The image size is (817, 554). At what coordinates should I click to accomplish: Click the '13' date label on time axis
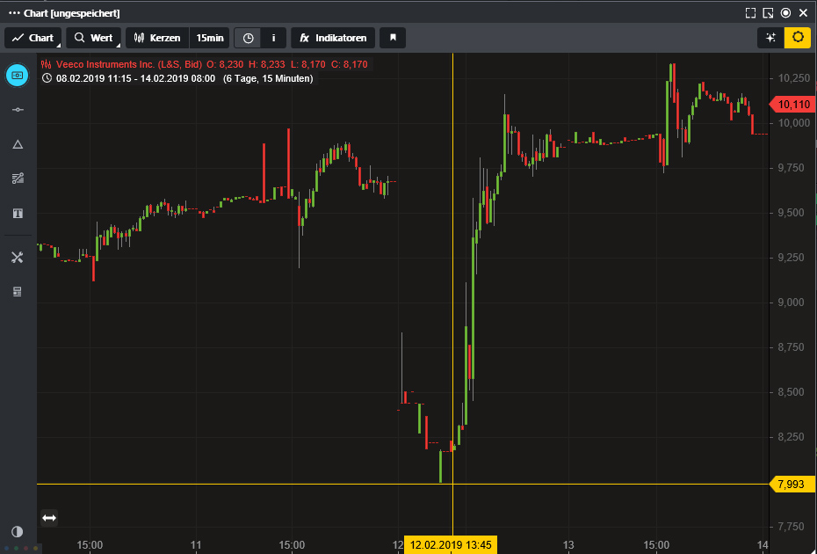568,545
